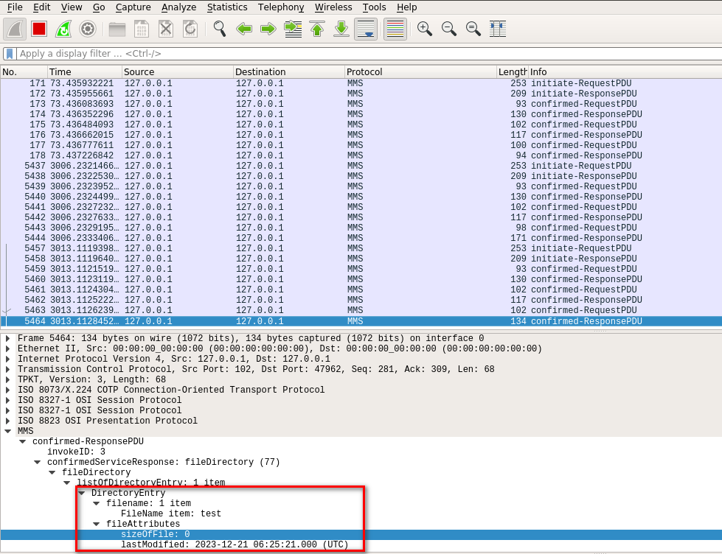The width and height of the screenshot is (722, 554).
Task: Go forward in packet history green right arrow
Action: (x=268, y=29)
